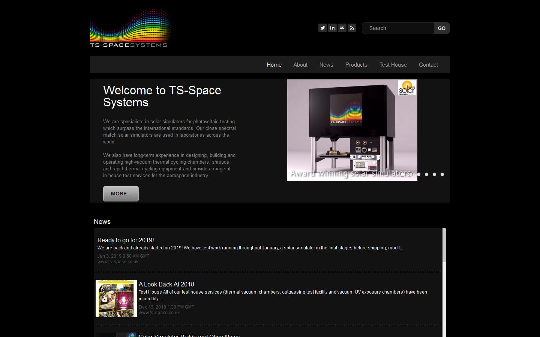Open the LinkedIn social icon
The image size is (540, 337).
332,28
